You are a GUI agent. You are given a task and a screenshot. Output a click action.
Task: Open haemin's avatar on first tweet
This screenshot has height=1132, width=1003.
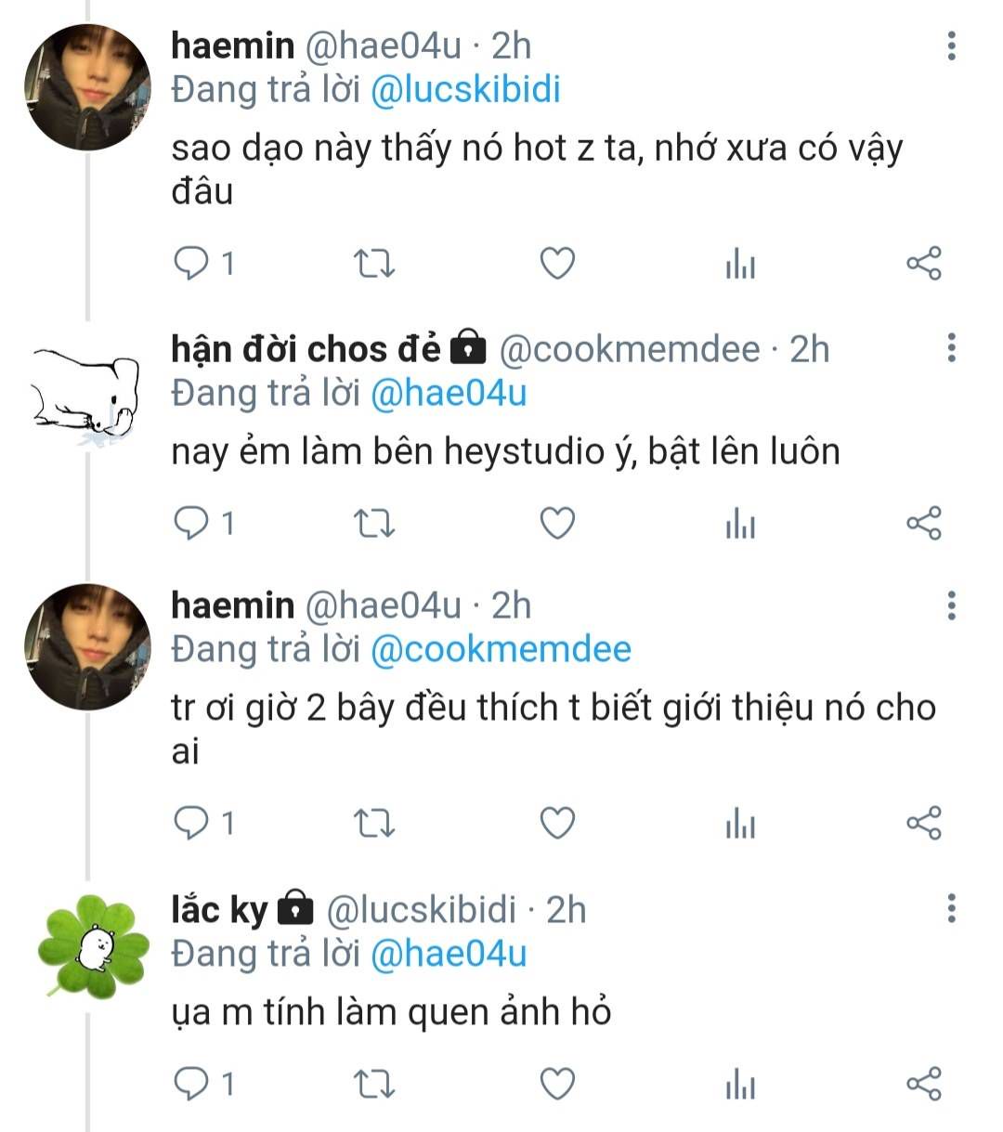click(x=87, y=88)
